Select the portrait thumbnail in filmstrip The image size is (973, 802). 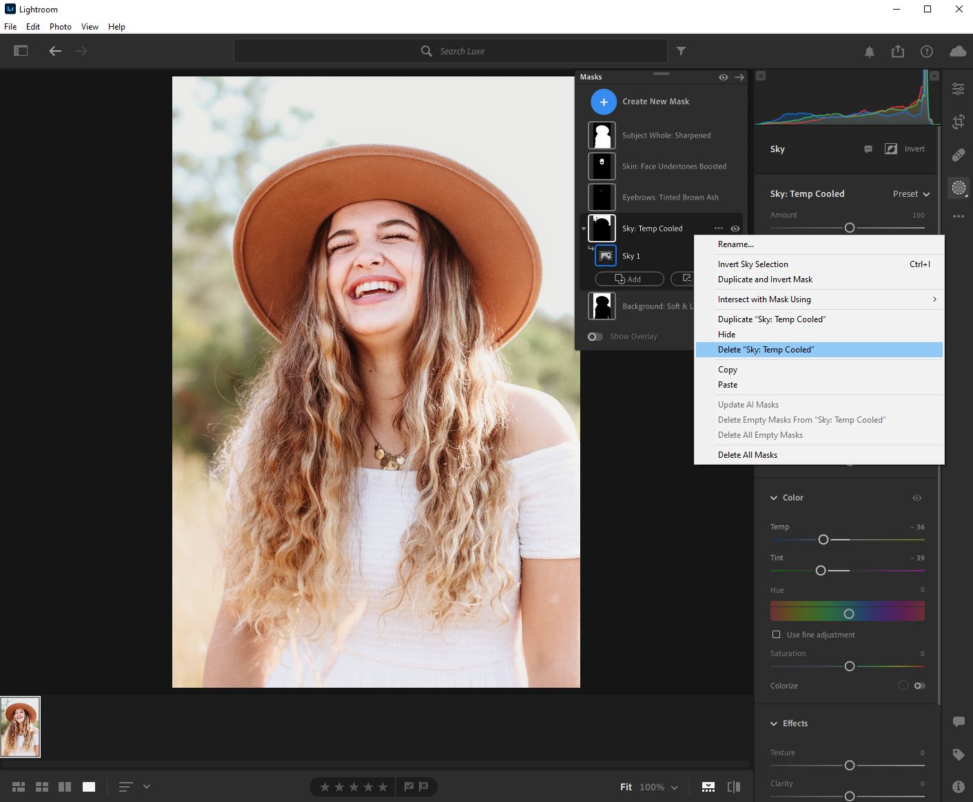coord(21,727)
